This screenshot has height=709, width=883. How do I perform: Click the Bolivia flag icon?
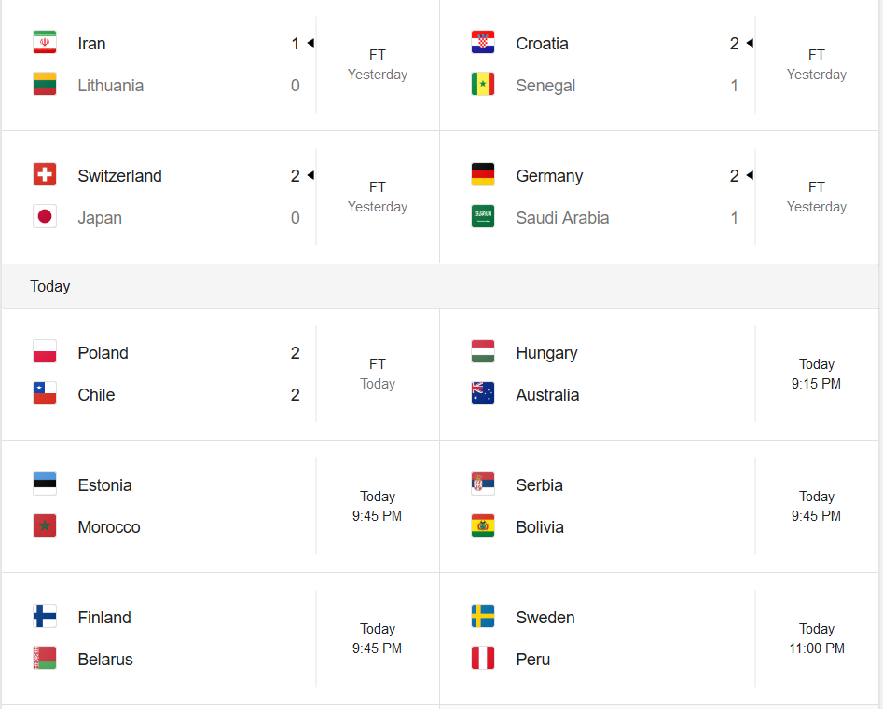tap(483, 525)
